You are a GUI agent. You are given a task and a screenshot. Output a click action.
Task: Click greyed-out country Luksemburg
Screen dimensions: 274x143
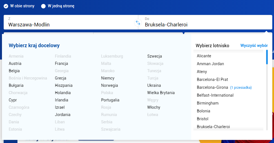coord(112,56)
